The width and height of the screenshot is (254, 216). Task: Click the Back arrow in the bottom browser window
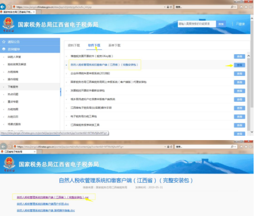pyautogui.click(x=3, y=147)
